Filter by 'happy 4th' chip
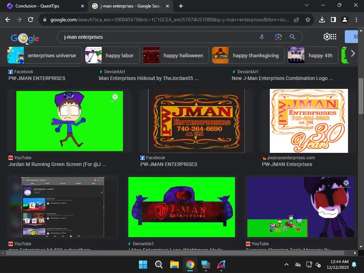 pyautogui.click(x=313, y=55)
